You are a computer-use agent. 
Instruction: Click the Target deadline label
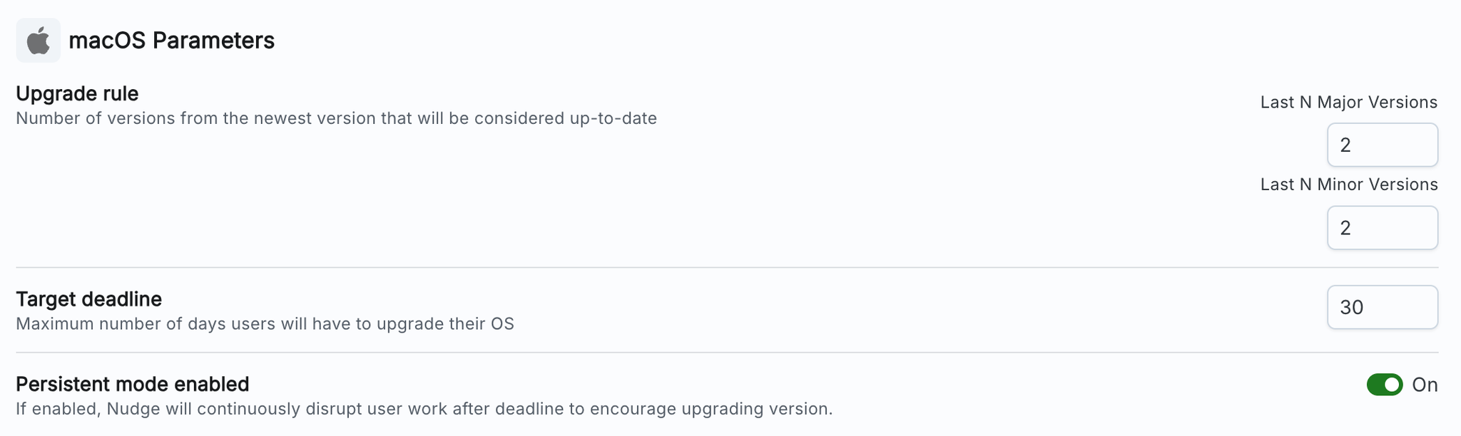coord(90,299)
